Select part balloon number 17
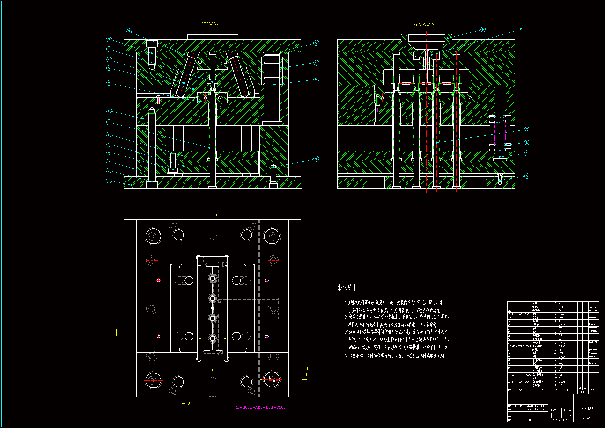The width and height of the screenshot is (605, 428). pos(316,79)
